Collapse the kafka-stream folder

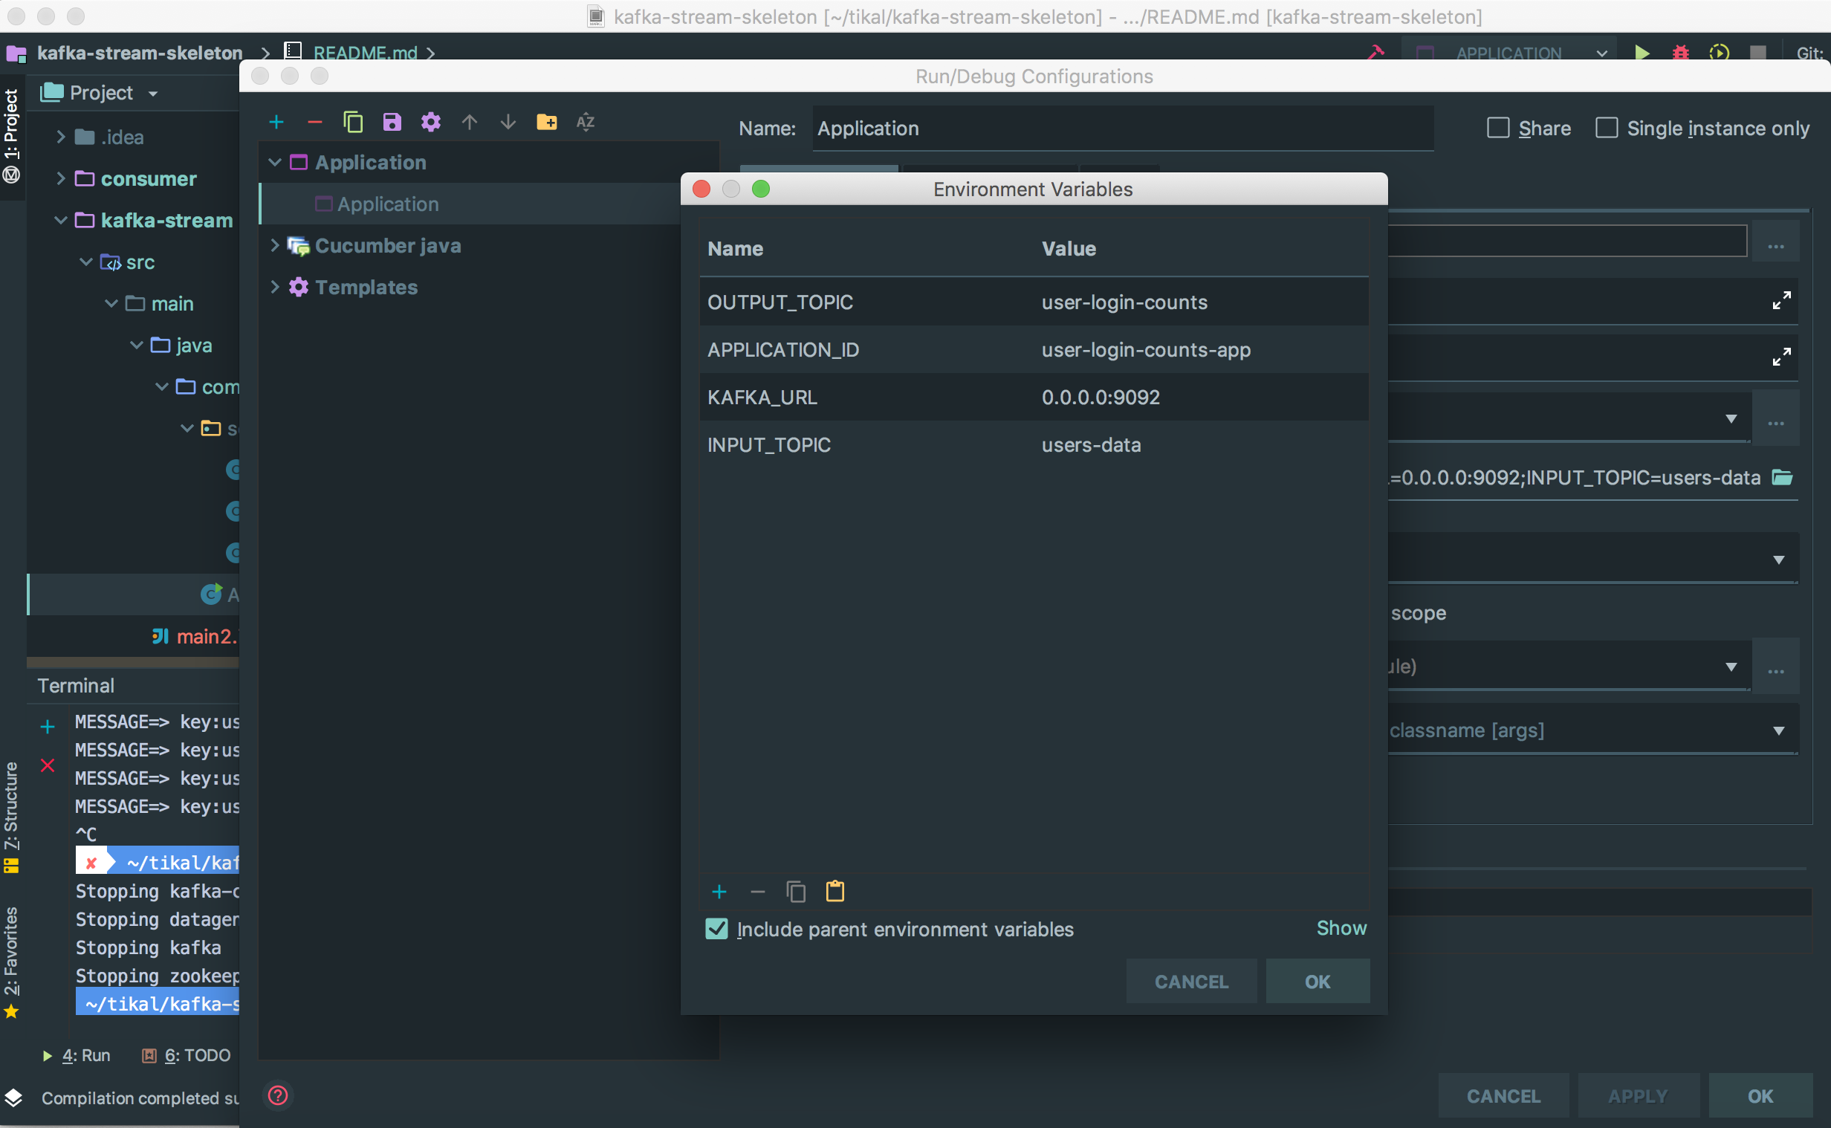61,220
